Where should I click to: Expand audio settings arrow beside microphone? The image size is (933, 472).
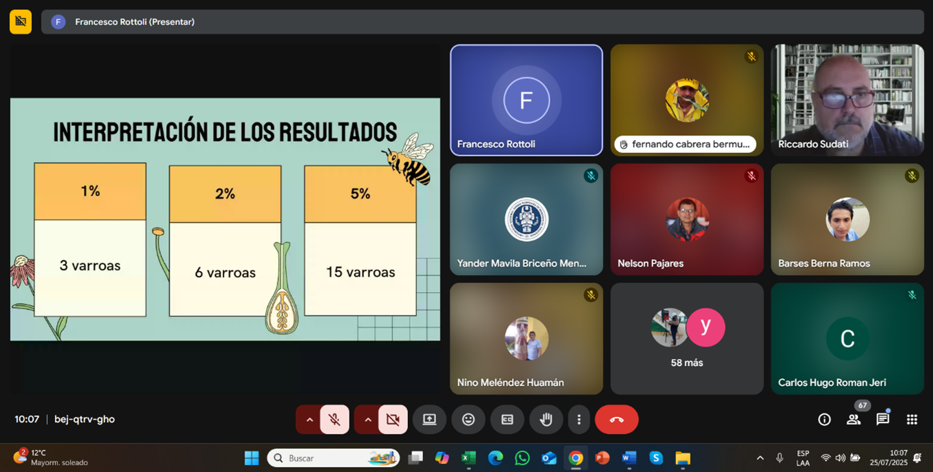pos(309,420)
